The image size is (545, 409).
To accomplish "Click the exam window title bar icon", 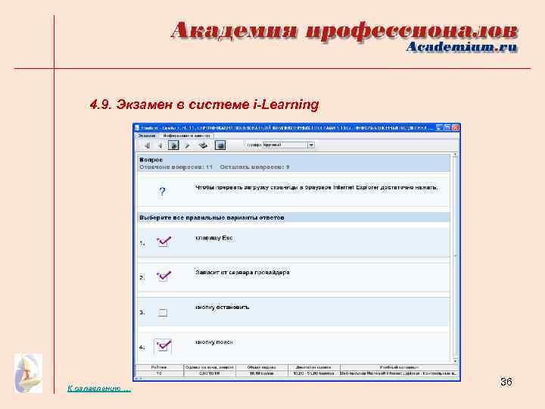I will click(137, 128).
